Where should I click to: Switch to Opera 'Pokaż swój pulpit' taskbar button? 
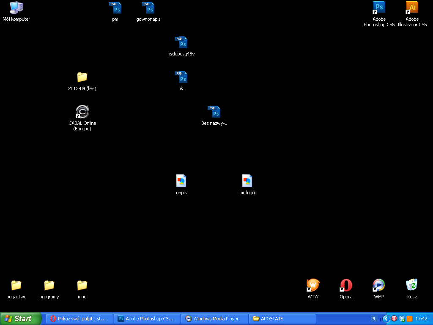(x=79, y=319)
